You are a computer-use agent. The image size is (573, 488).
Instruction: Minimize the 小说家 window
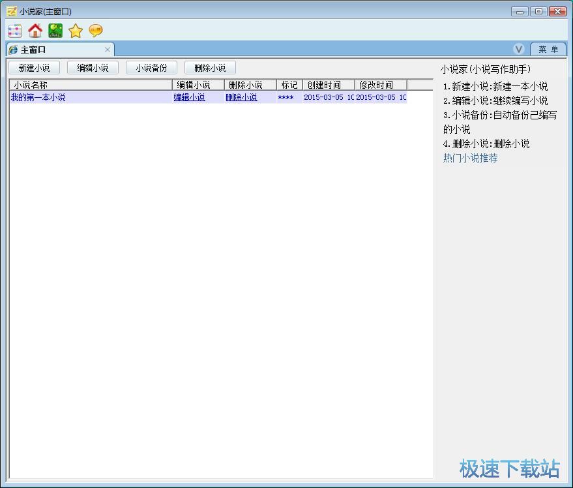[x=520, y=12]
